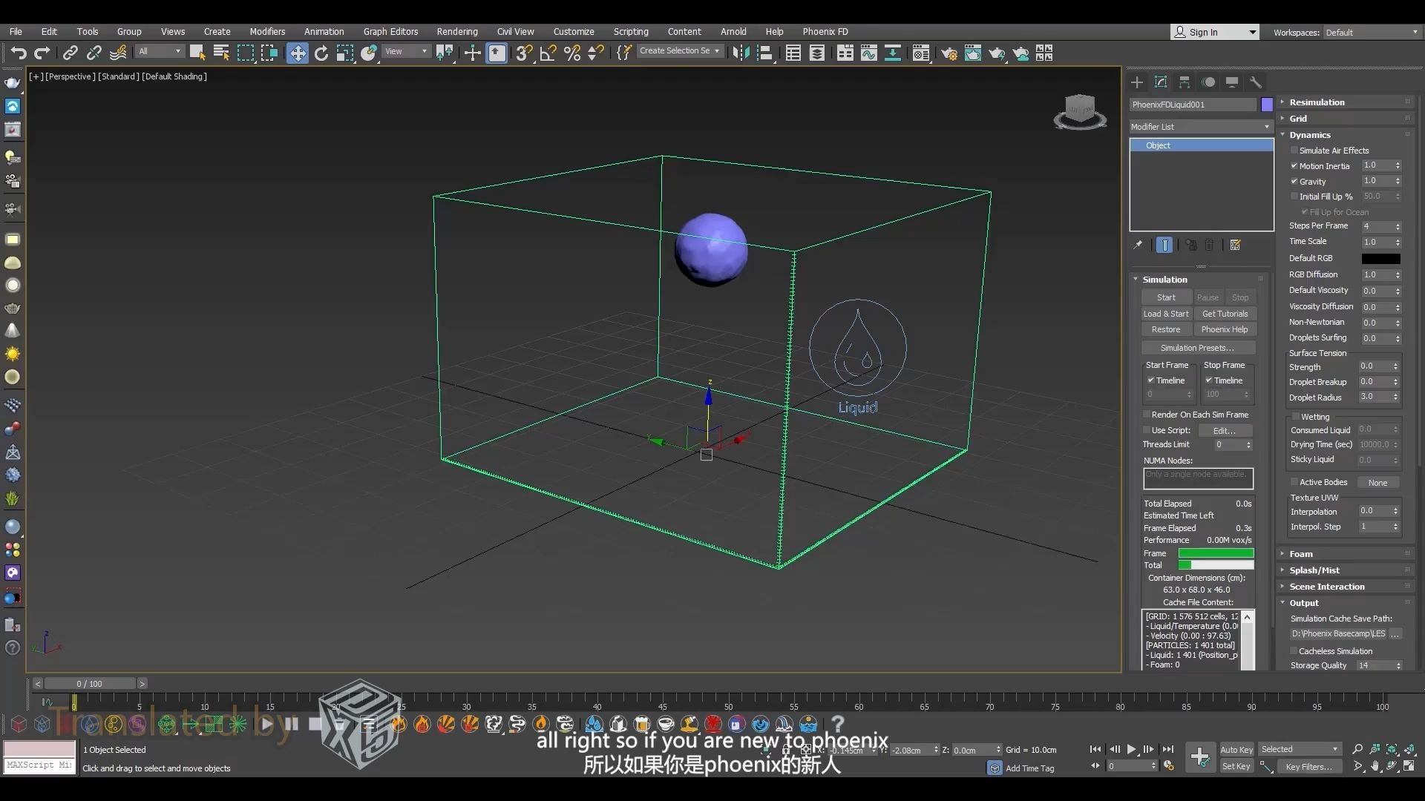Click Go to End playback control
Image resolution: width=1425 pixels, height=801 pixels.
[1167, 750]
